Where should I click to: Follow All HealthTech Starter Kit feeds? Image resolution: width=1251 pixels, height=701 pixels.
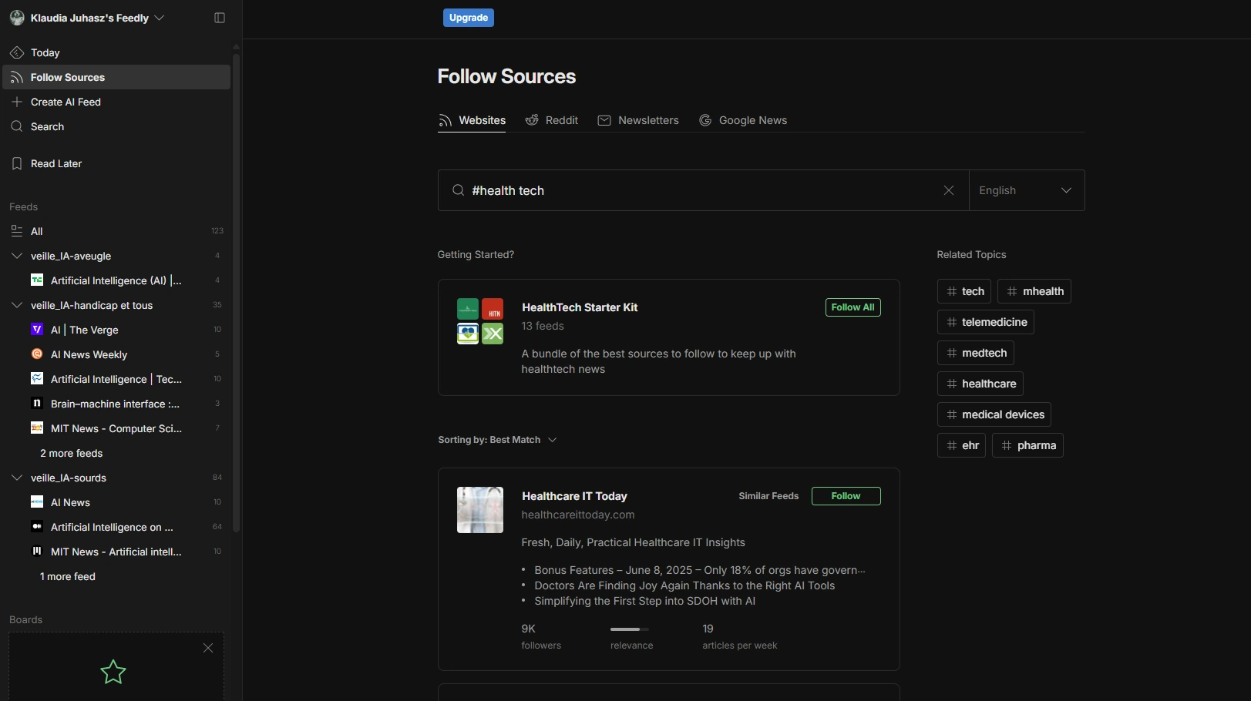click(852, 307)
